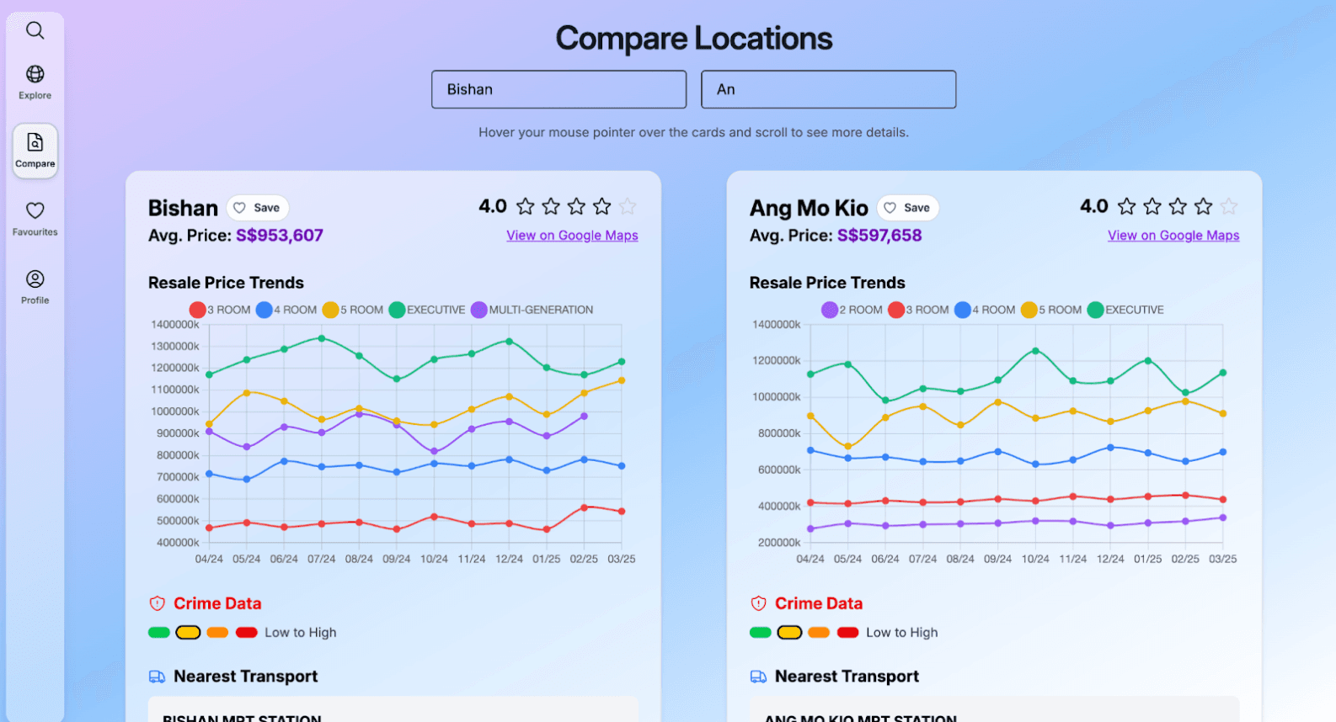
Task: Toggle EXECUTIVE series in Ang Mo Kio chart
Action: [x=1095, y=310]
